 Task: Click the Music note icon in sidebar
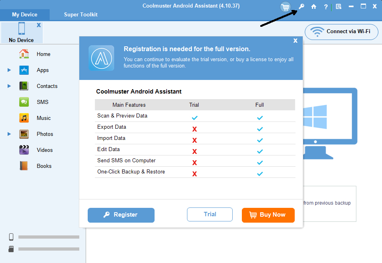pos(24,118)
